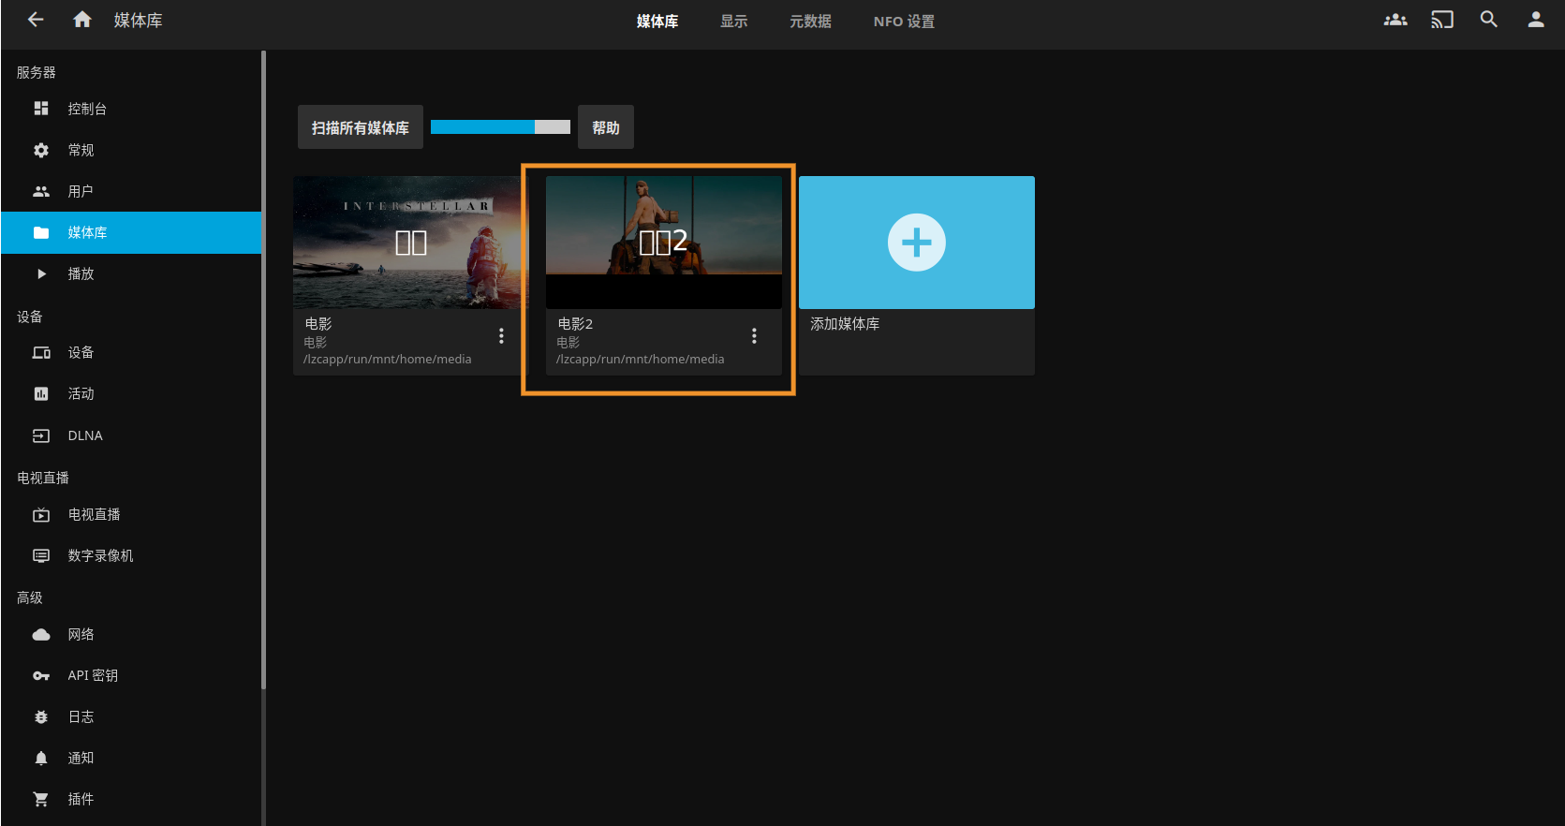
Task: Open the NFO 设置 tab
Action: coord(904,22)
